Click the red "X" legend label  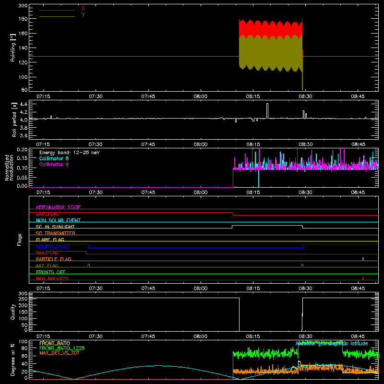coord(83,8)
